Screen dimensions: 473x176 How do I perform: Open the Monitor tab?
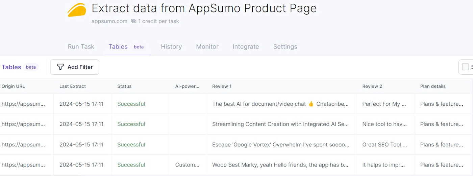[207, 47]
